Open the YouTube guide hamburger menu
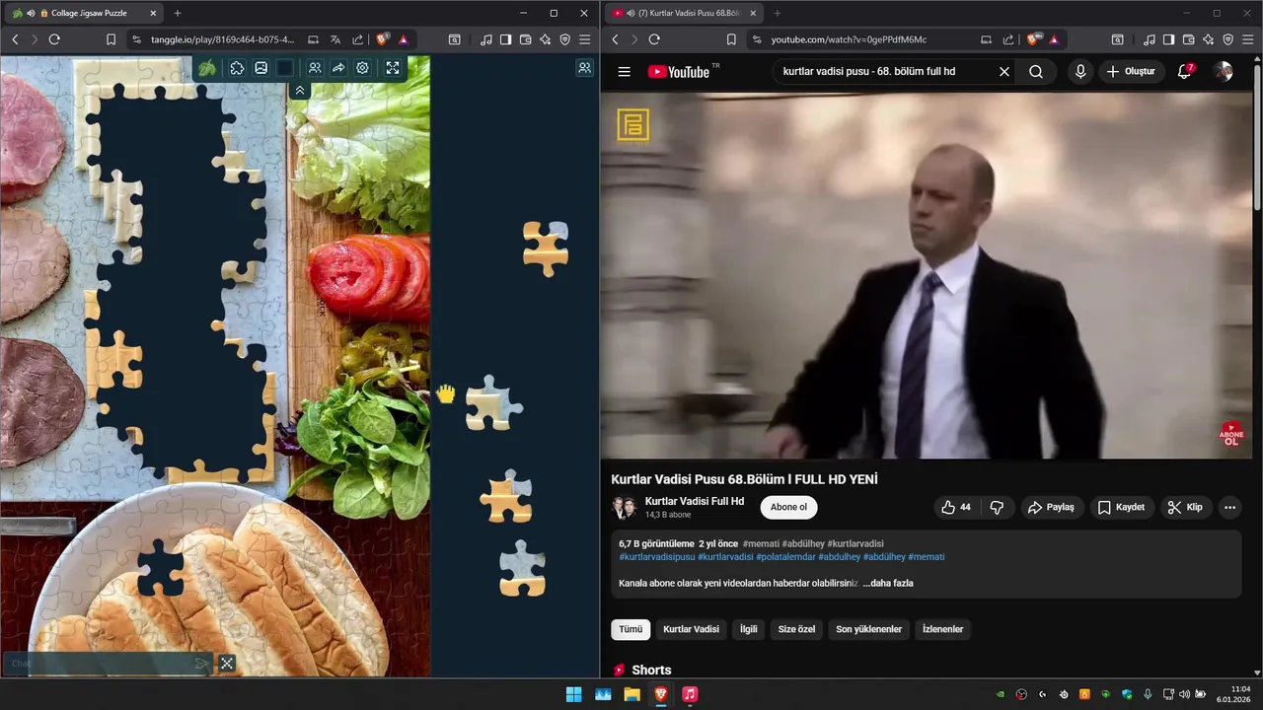Screen dimensions: 1263x710 pyautogui.click(x=624, y=71)
